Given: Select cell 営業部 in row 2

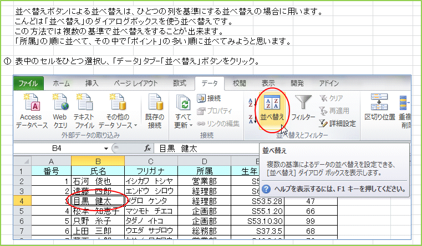Looking at the screenshot, I should (204, 181).
